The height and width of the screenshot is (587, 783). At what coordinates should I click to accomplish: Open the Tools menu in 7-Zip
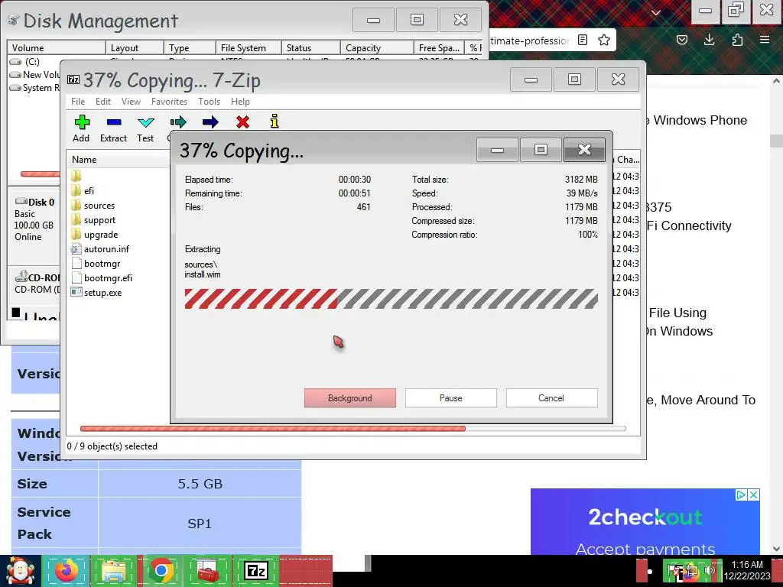(x=209, y=102)
